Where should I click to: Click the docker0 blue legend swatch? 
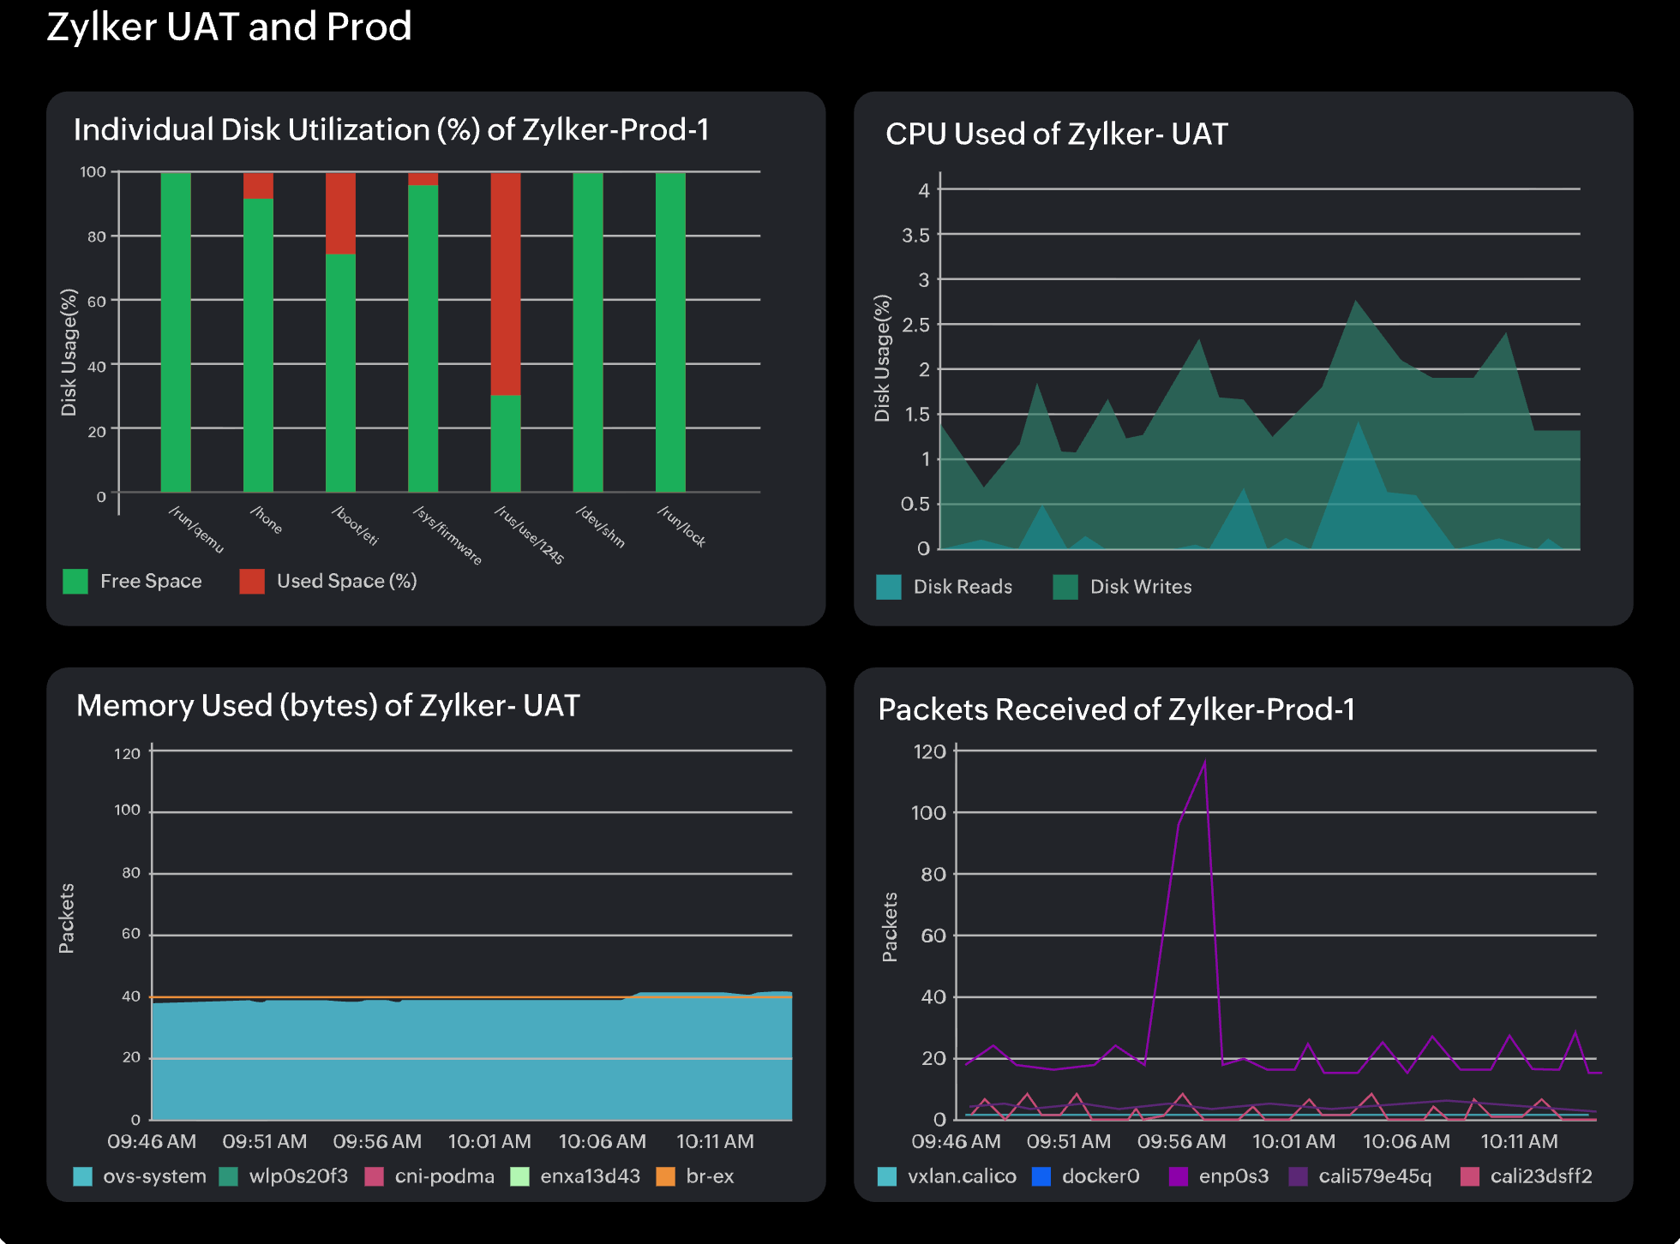(x=1041, y=1176)
